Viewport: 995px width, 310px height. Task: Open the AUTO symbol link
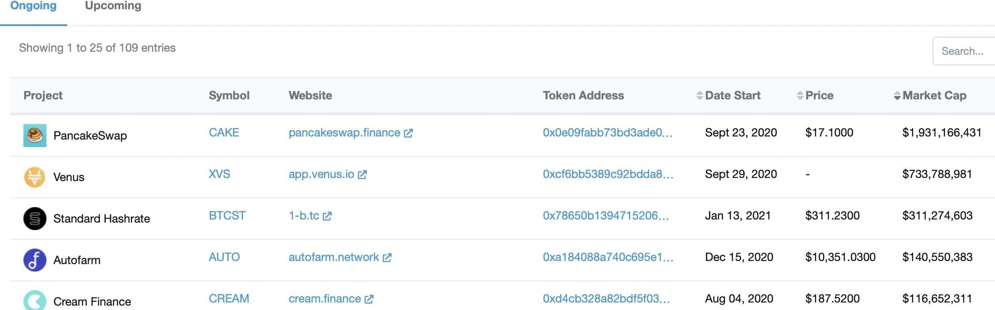(224, 257)
